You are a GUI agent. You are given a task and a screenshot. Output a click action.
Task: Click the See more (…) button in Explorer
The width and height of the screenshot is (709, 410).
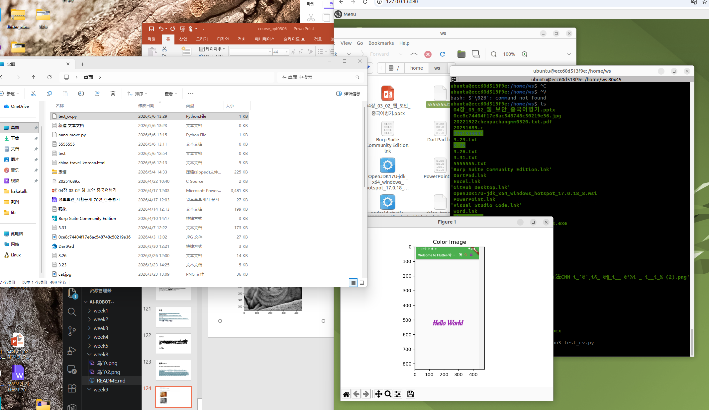point(191,94)
